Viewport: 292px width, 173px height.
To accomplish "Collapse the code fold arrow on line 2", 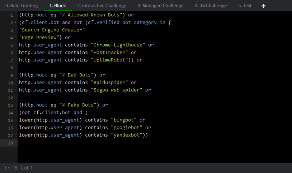I will 15,23.
